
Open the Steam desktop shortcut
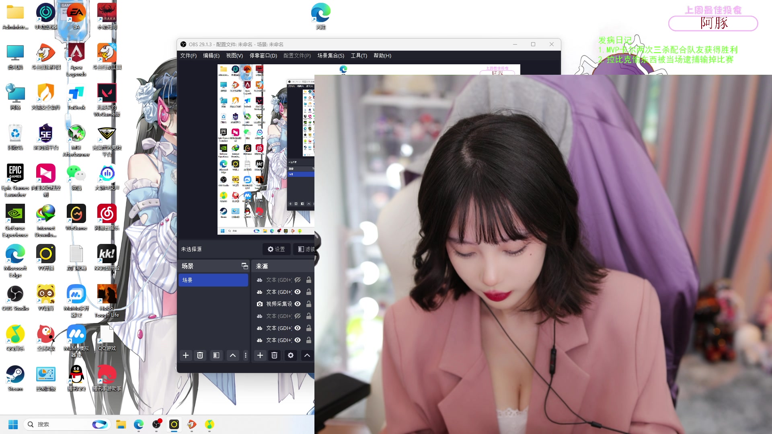click(15, 378)
